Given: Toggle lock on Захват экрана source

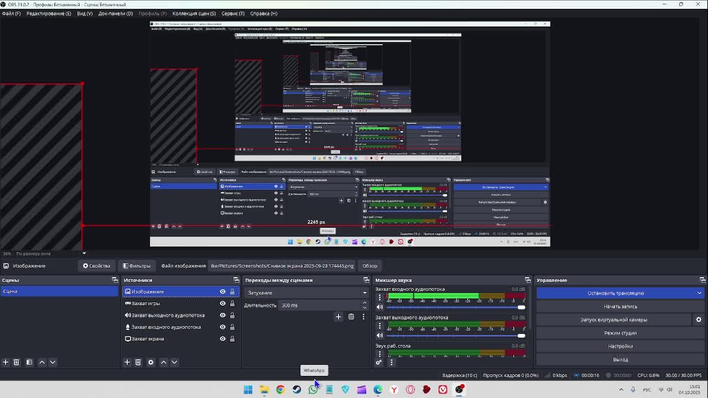Looking at the screenshot, I should click(232, 339).
